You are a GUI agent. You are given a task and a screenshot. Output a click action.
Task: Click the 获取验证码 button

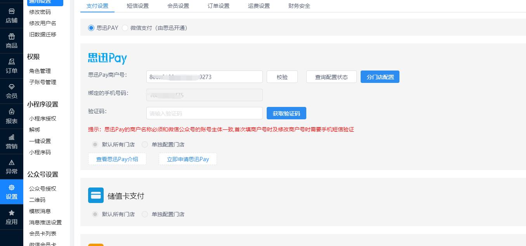[x=286, y=113]
